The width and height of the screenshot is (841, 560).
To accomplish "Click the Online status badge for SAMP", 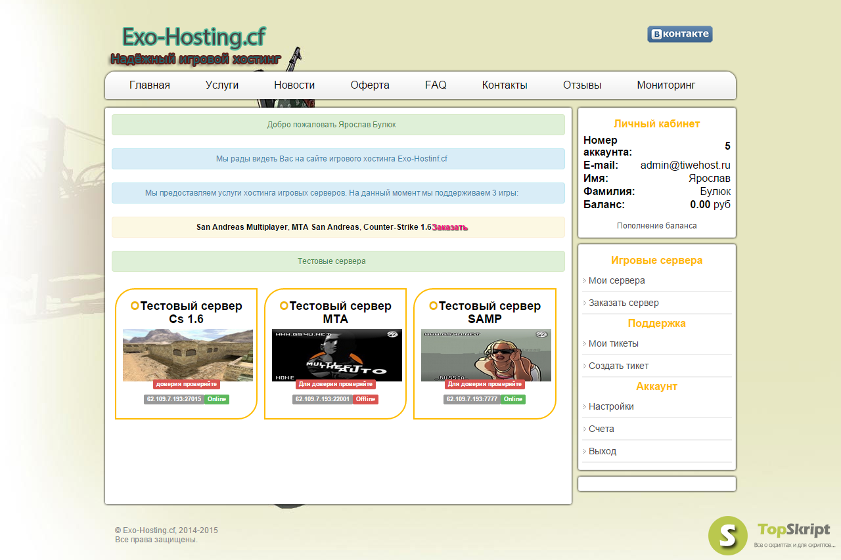I will (x=513, y=399).
